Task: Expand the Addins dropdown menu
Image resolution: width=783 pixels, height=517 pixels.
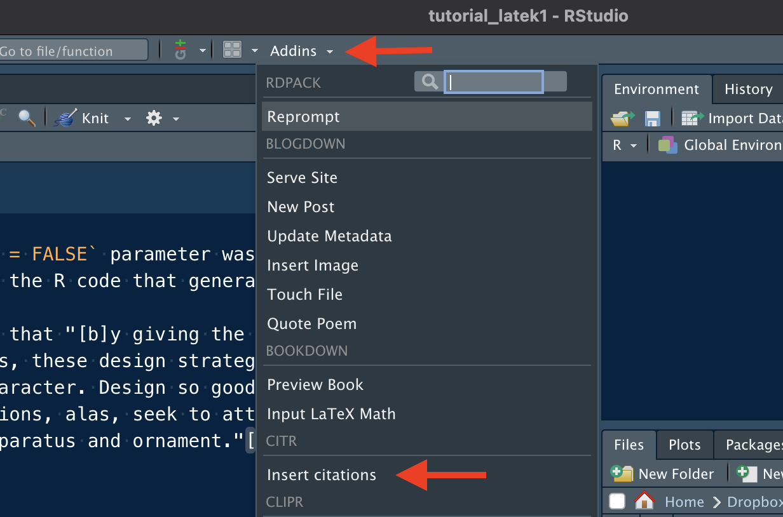Action: pyautogui.click(x=301, y=51)
